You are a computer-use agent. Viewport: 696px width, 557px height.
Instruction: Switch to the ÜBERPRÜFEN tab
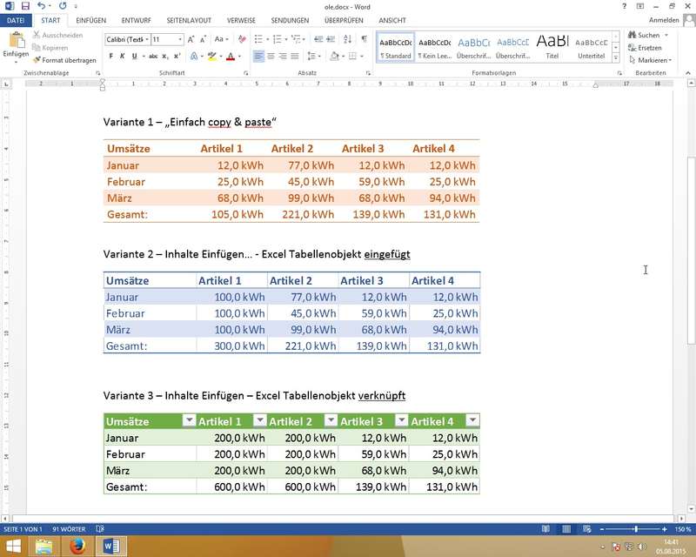pyautogui.click(x=344, y=20)
